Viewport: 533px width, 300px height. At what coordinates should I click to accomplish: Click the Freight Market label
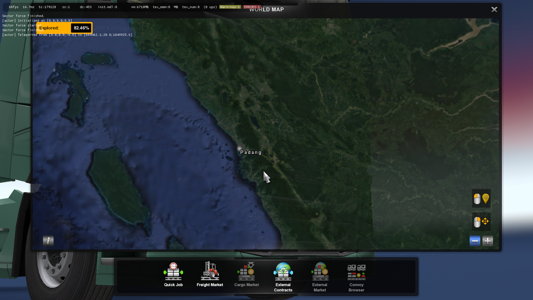pyautogui.click(x=210, y=285)
